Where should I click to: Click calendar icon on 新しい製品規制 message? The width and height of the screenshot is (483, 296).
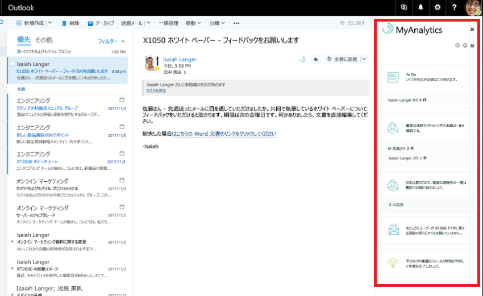[122, 127]
